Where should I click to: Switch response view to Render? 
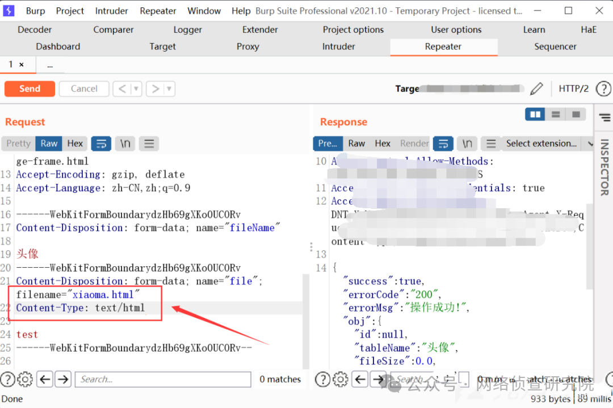[414, 144]
